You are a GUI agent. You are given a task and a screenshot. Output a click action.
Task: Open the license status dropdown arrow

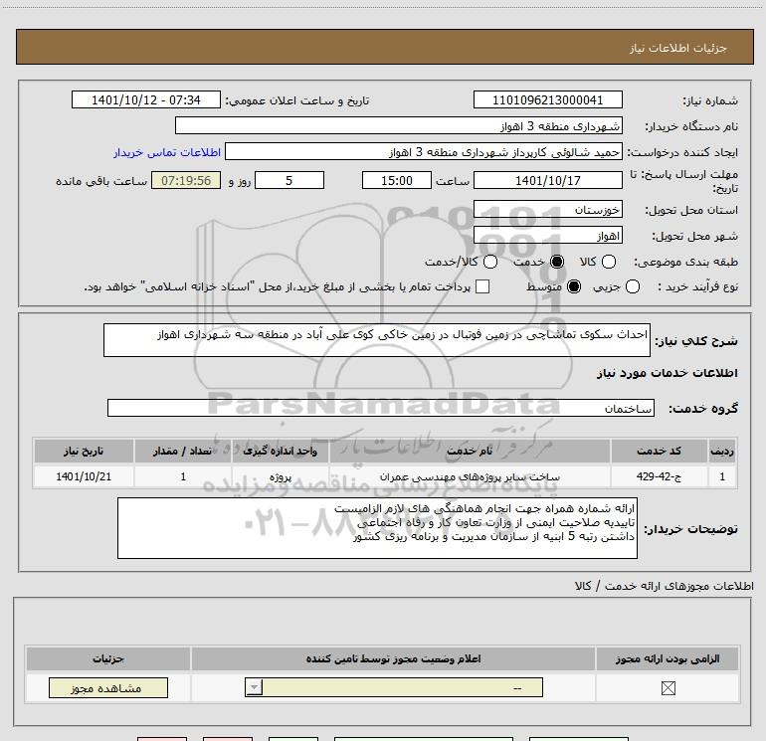[x=254, y=687]
